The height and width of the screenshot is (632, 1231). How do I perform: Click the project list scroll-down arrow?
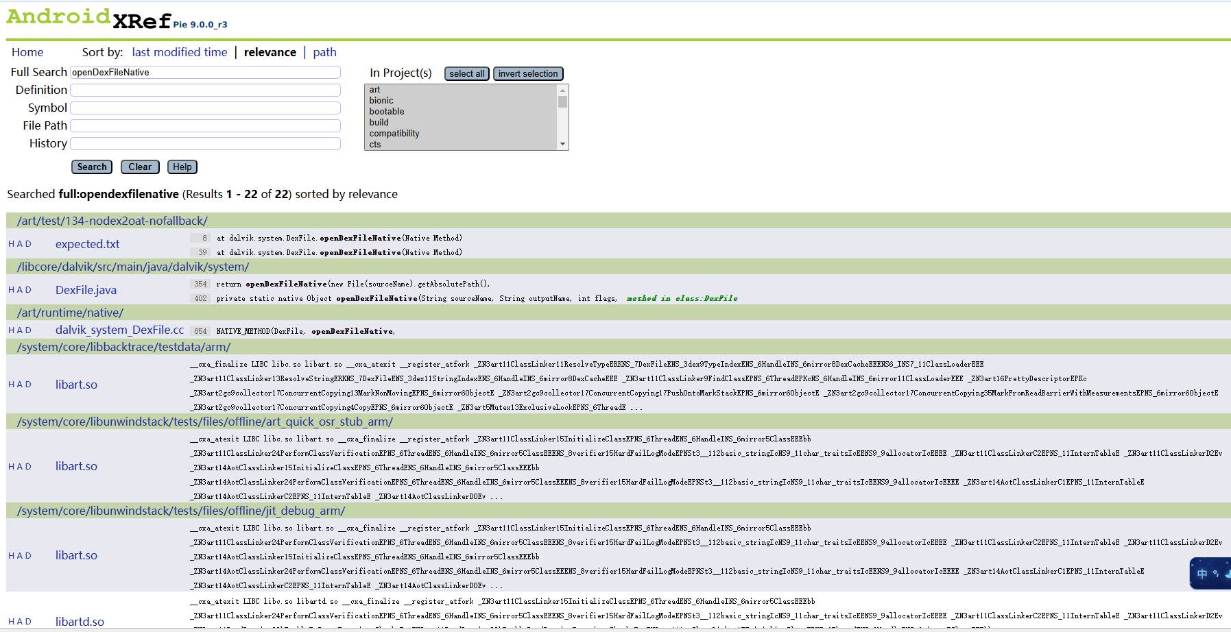[562, 144]
